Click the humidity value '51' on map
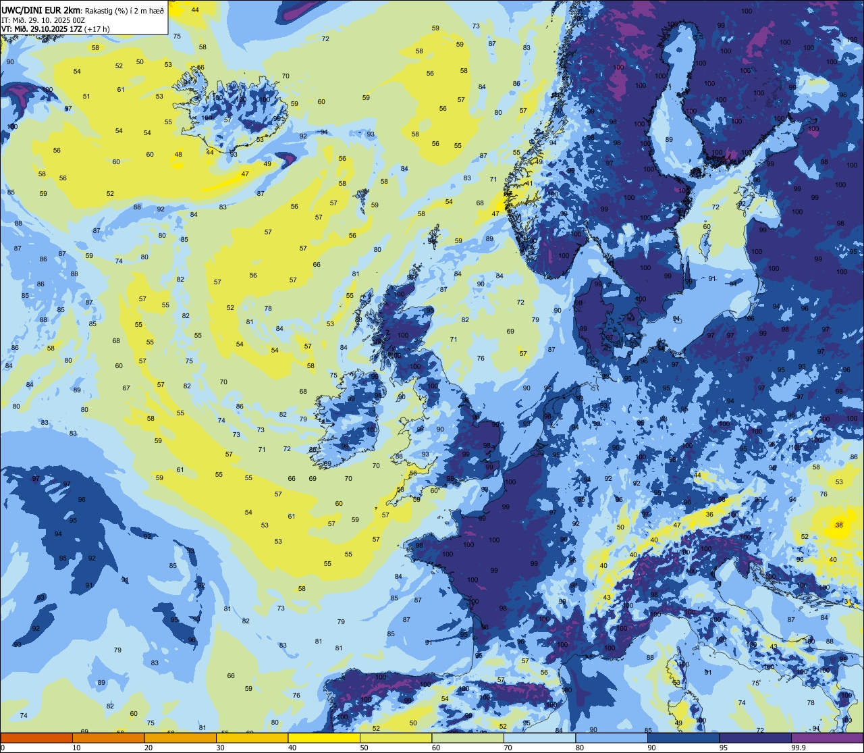864x753 pixels. (86, 96)
